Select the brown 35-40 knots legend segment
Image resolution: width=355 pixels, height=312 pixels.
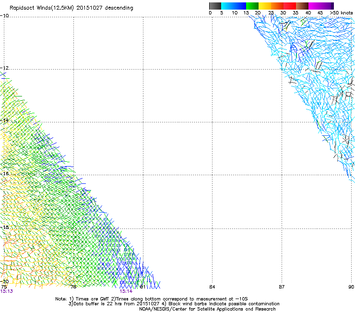pyautogui.click(x=302, y=6)
